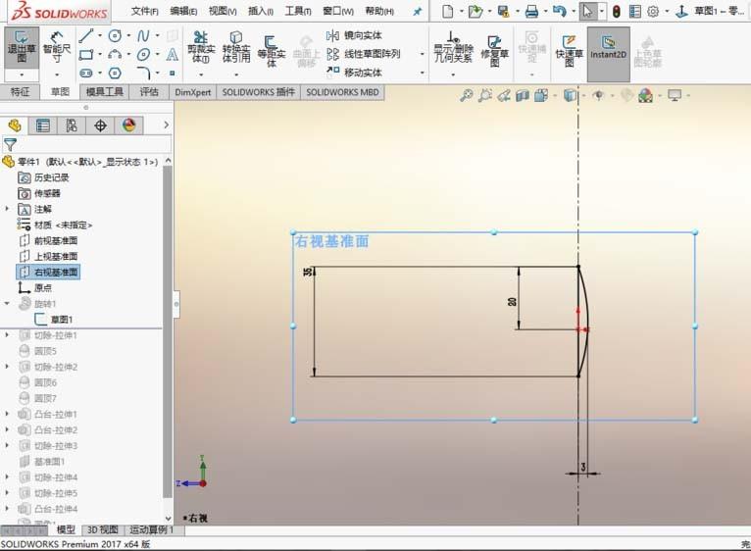Click the Rebuild traffic light icon

pyautogui.click(x=617, y=11)
